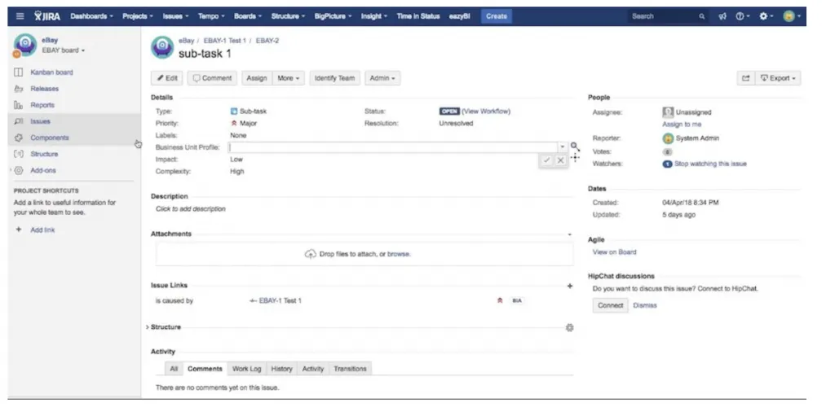Open the Tempo menu
This screenshot has height=416, width=835.
click(211, 16)
